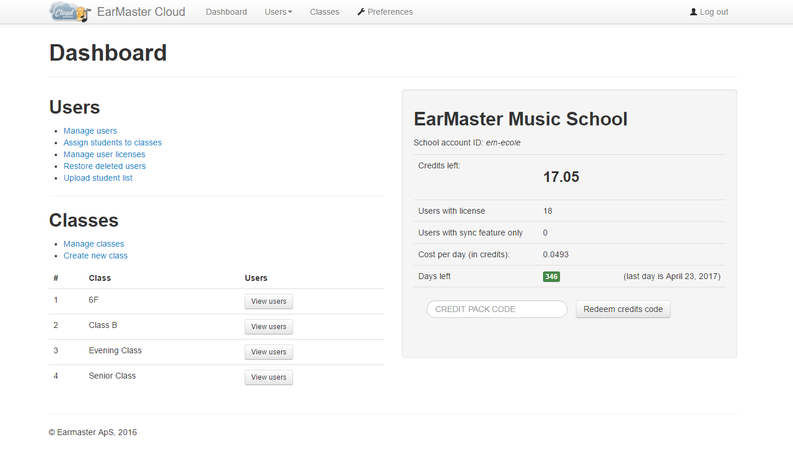Screen dimensions: 793x461
Task: Click the green 346 days left badge
Action: click(551, 277)
